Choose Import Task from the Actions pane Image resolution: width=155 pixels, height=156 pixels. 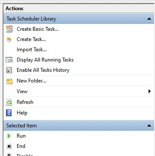32,50
